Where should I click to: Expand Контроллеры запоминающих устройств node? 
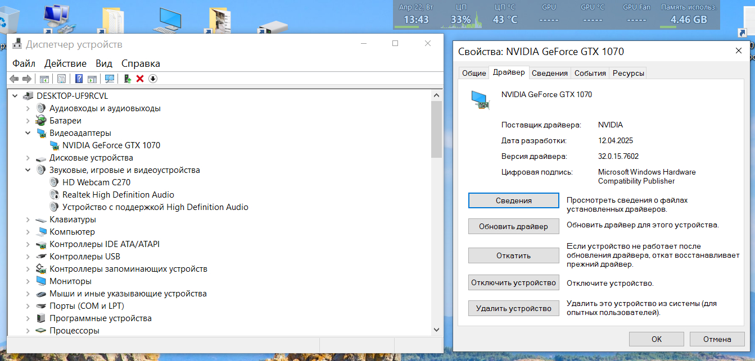(x=28, y=269)
